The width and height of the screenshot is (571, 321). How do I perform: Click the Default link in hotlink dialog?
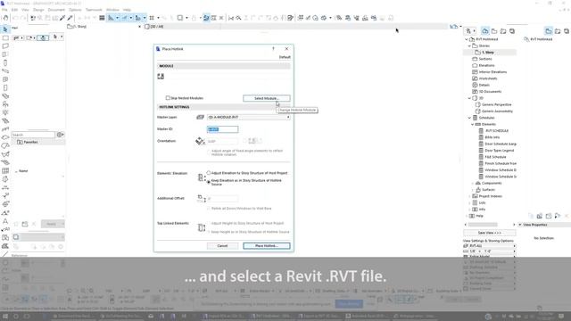click(x=285, y=57)
